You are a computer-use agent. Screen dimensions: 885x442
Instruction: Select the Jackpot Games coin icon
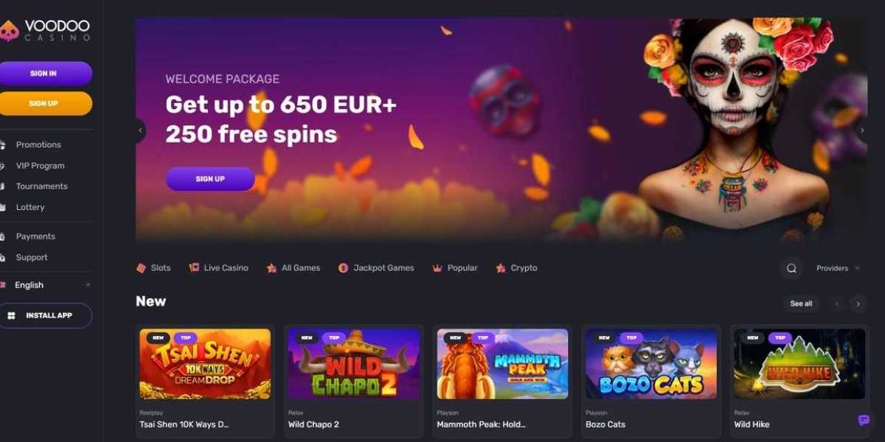coord(343,268)
